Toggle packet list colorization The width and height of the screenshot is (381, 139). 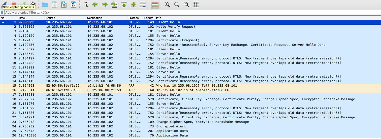click(155, 4)
